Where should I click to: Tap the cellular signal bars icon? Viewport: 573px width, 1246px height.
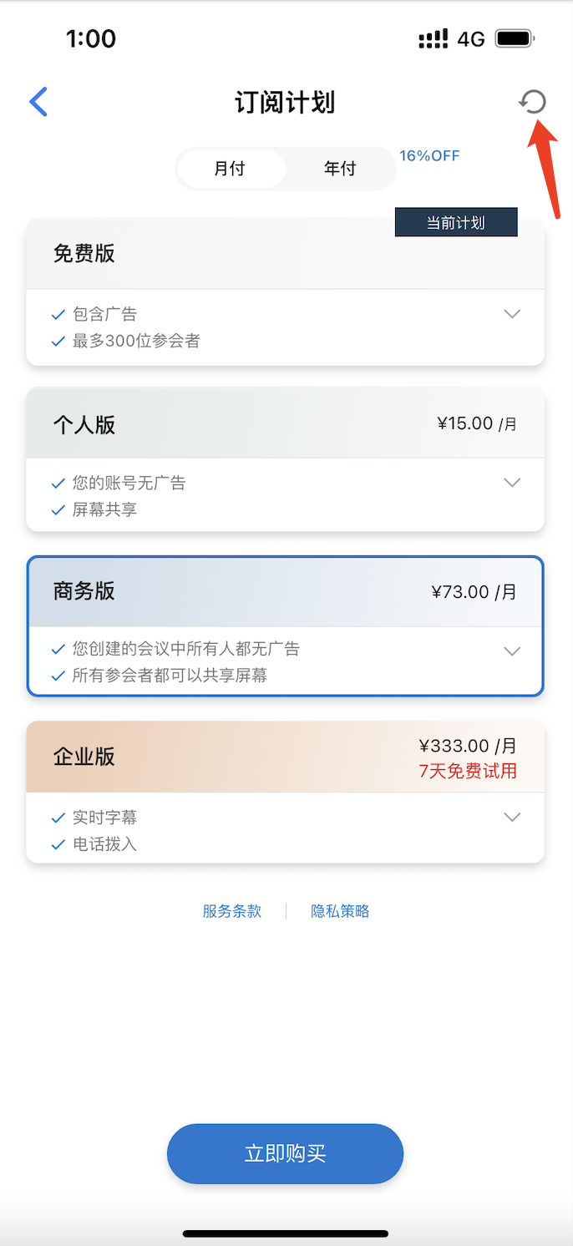click(x=433, y=38)
